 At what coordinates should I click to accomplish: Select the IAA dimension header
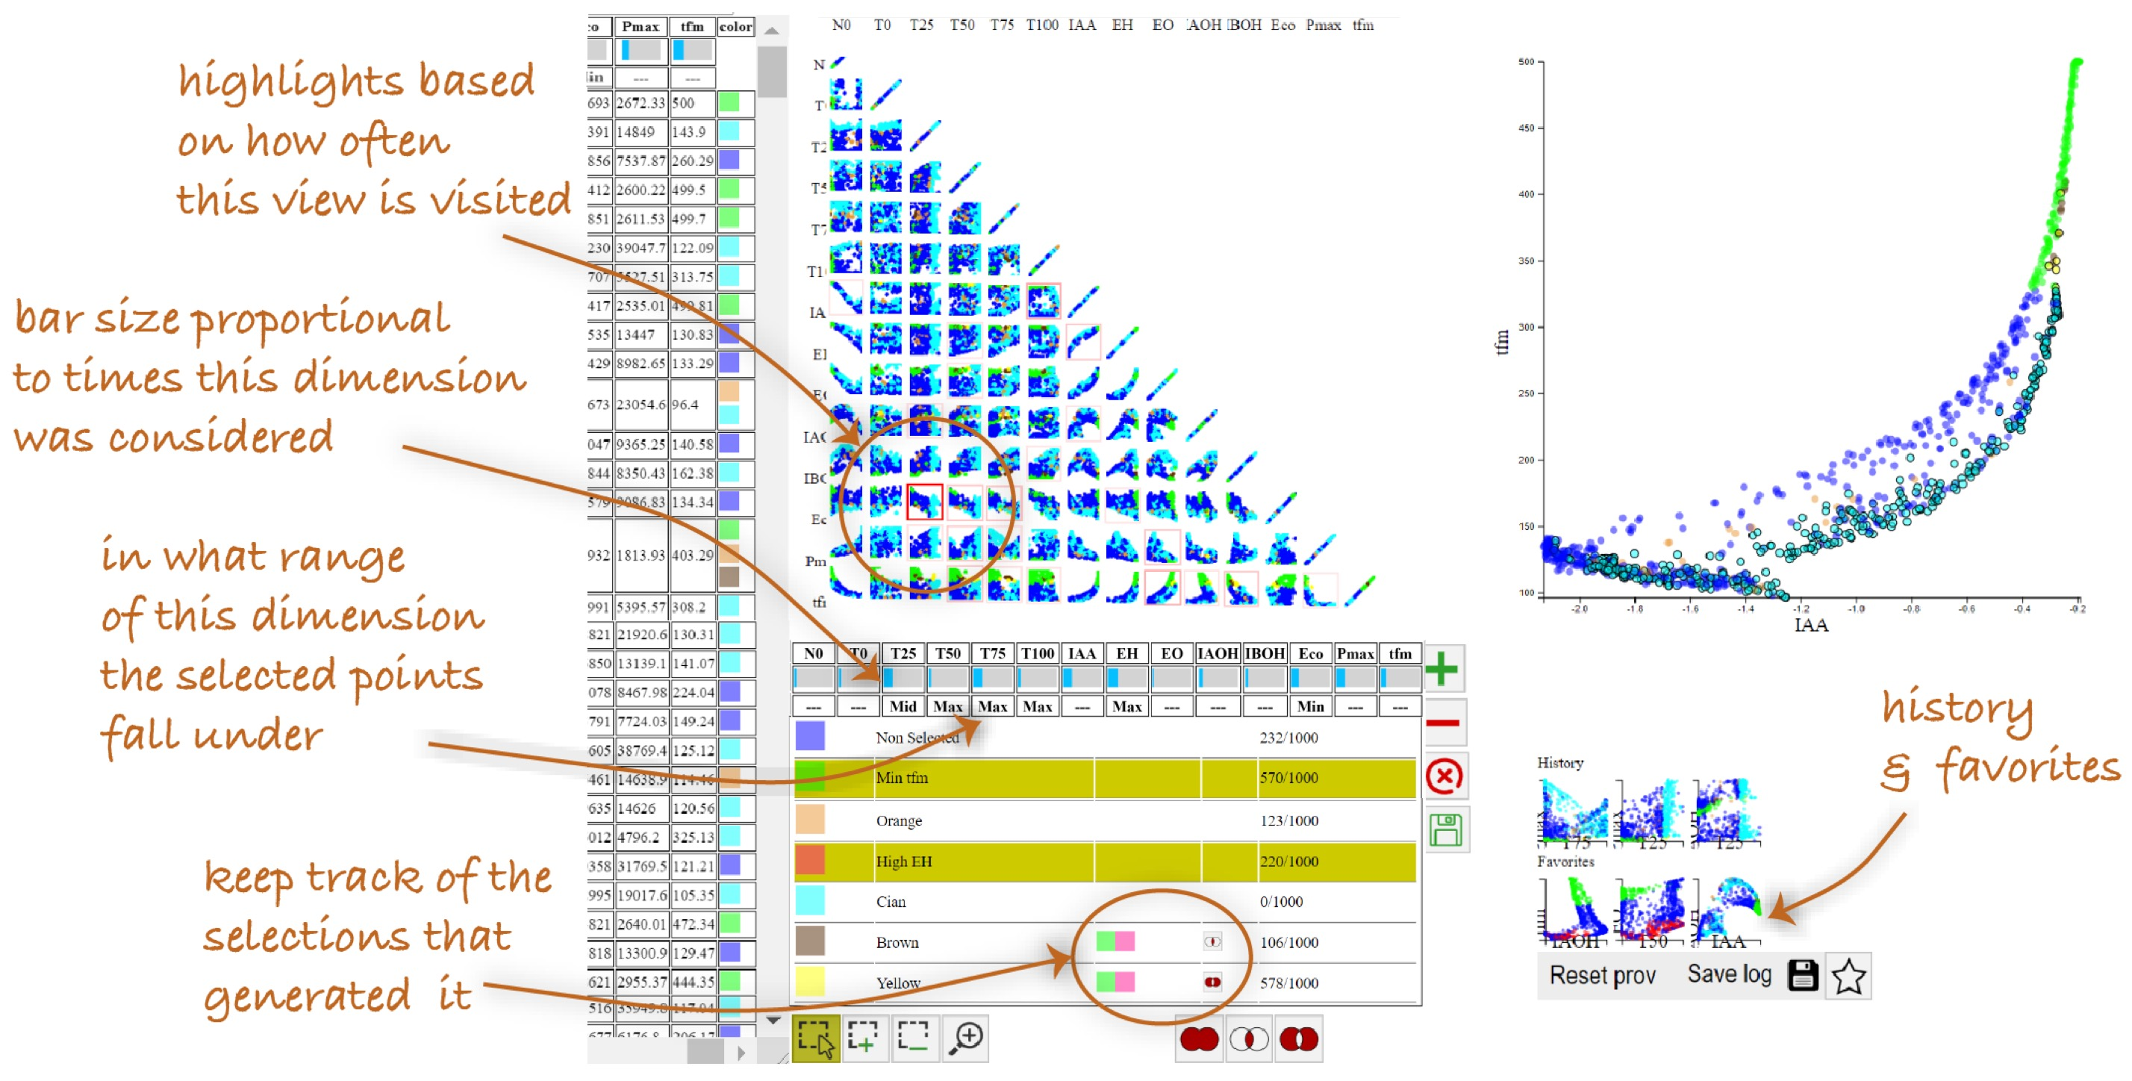click(1082, 654)
